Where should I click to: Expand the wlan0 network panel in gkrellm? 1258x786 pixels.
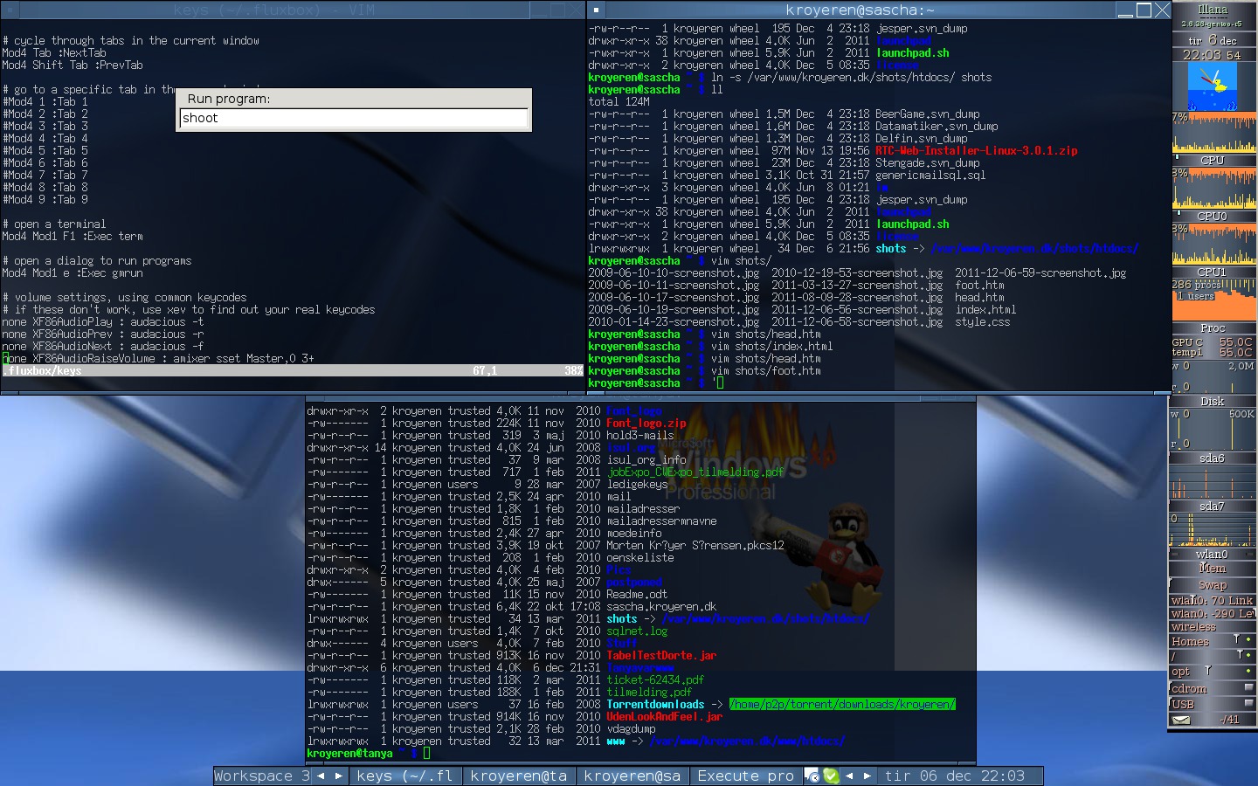tap(1213, 554)
